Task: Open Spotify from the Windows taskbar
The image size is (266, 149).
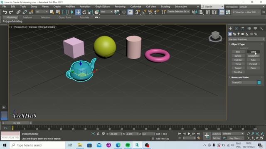Action: tap(128, 145)
